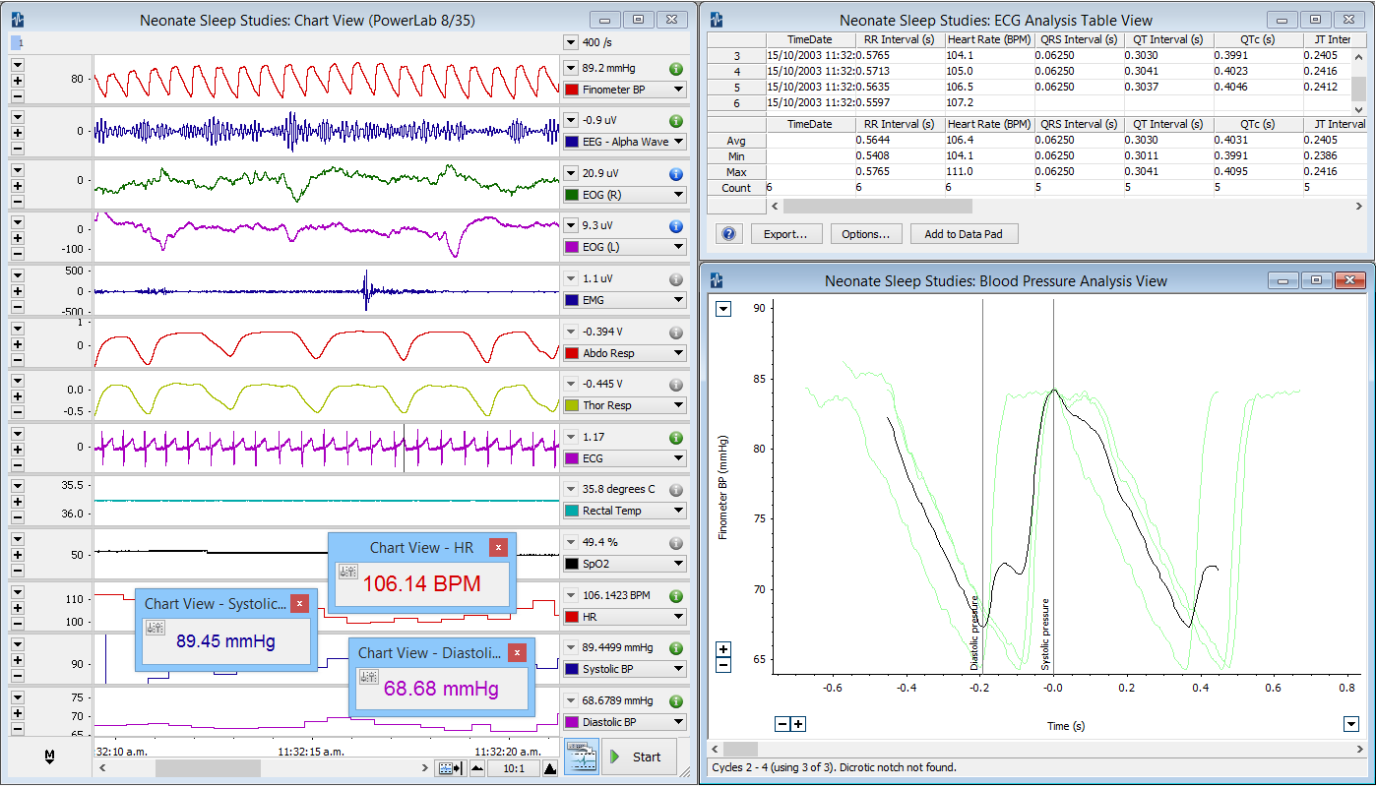This screenshot has width=1376, height=787.
Task: Click the zoom-in triangle right of 10:1
Action: [x=548, y=767]
